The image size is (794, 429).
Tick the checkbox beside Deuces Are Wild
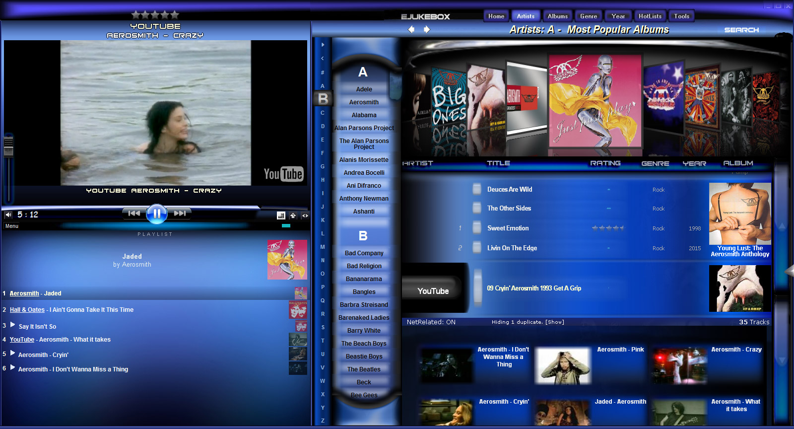477,189
